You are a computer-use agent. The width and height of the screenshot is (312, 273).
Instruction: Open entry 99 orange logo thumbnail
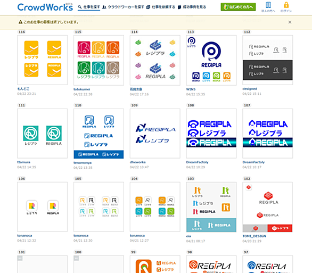[x=155, y=264]
